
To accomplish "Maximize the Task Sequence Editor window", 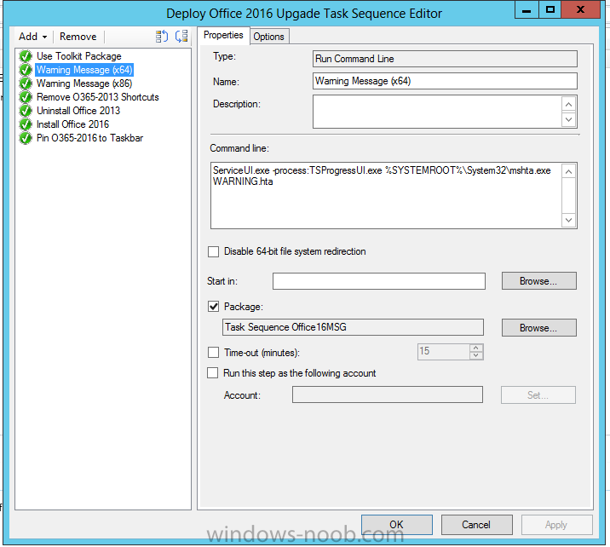I will coord(550,9).
